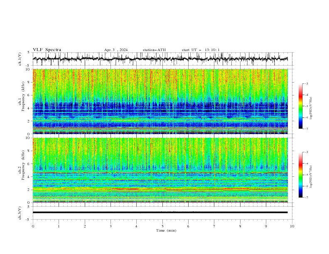Viewport: 329px width, 254px height.
Task: Click the "6" tick on the time axis
Action: pos(188,226)
